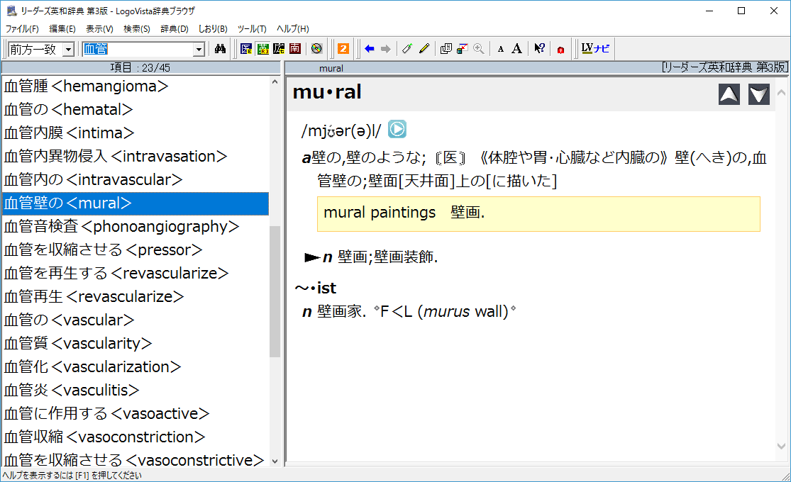Click the search field containing 血管
This screenshot has height=482, width=791.
pyautogui.click(x=138, y=50)
